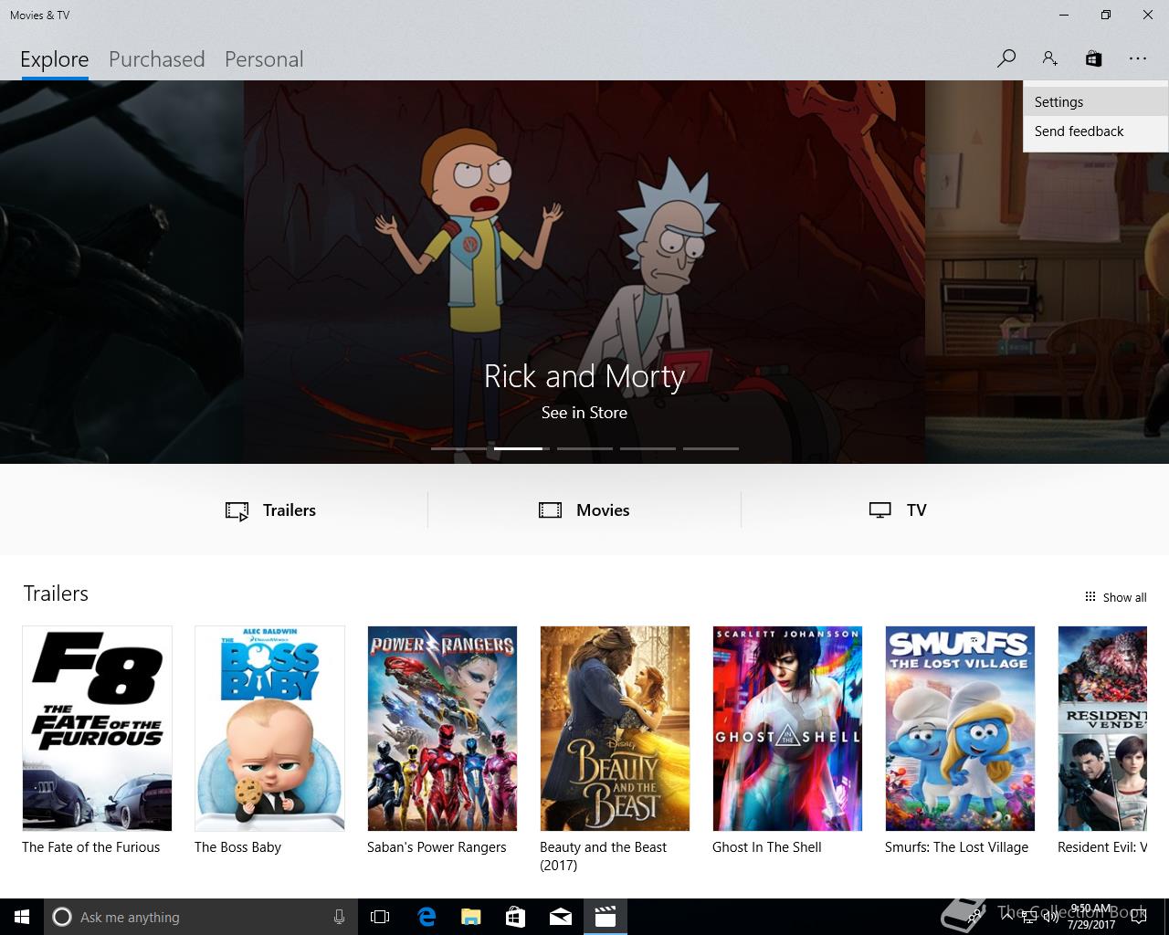
Task: Click the Rick and Morty title
Action: [x=584, y=376]
